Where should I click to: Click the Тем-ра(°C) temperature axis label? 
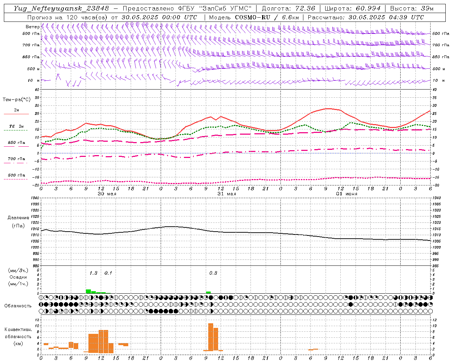pos(17,100)
